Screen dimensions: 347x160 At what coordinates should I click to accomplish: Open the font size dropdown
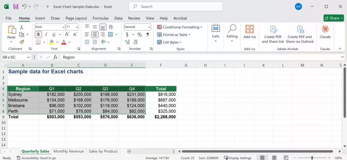[77, 27]
